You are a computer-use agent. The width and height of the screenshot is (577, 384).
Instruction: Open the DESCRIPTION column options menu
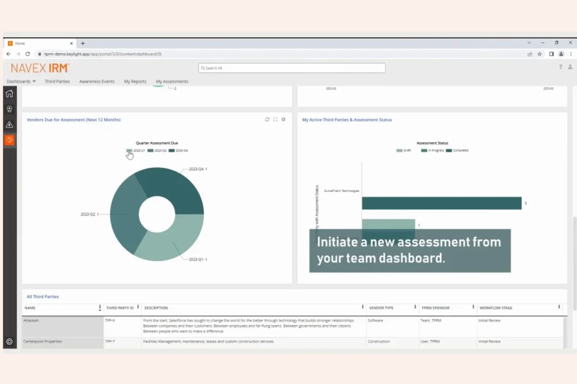pos(363,307)
